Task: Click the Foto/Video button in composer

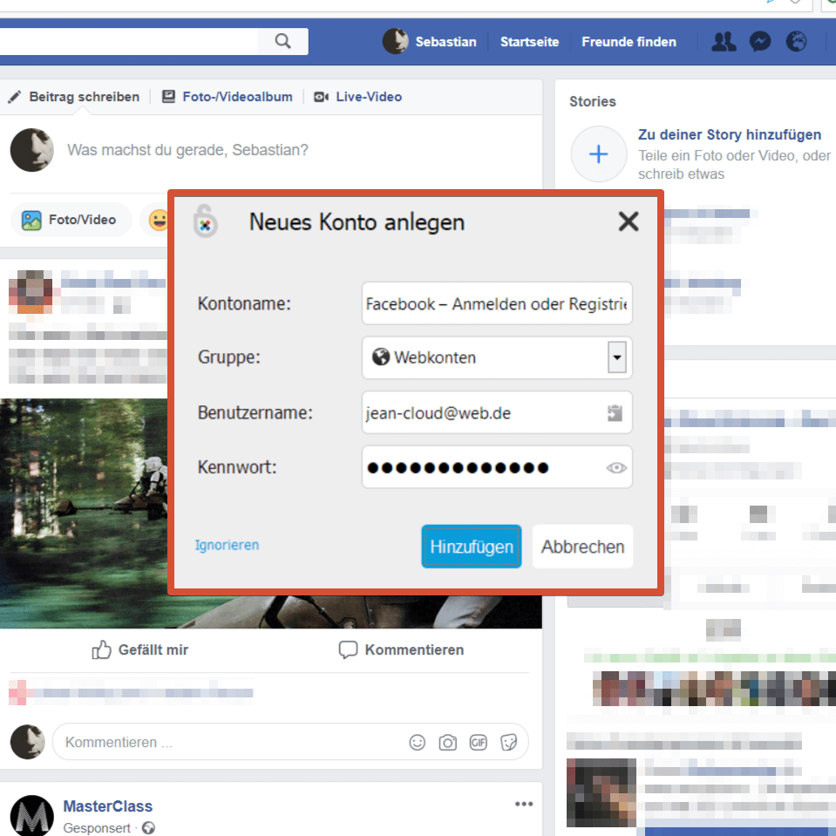Action: point(71,220)
